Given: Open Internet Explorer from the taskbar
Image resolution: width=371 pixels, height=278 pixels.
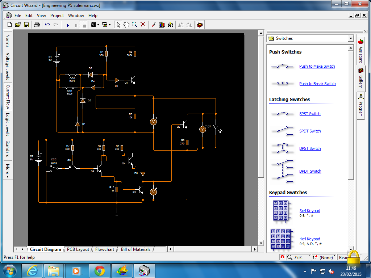Looking at the screenshot, I should click(x=32, y=271).
